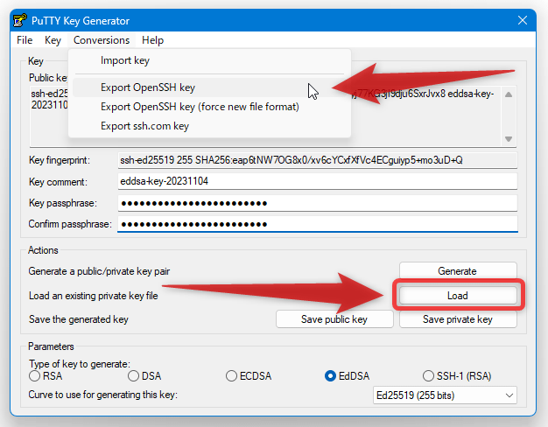548x427 pixels.
Task: Click the Confirm passphrase field
Action: 318,224
